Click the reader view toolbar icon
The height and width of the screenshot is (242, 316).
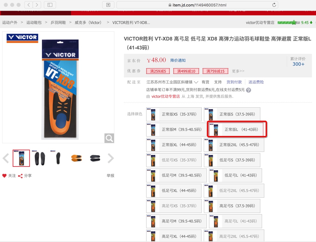pyautogui.click(x=108, y=5)
